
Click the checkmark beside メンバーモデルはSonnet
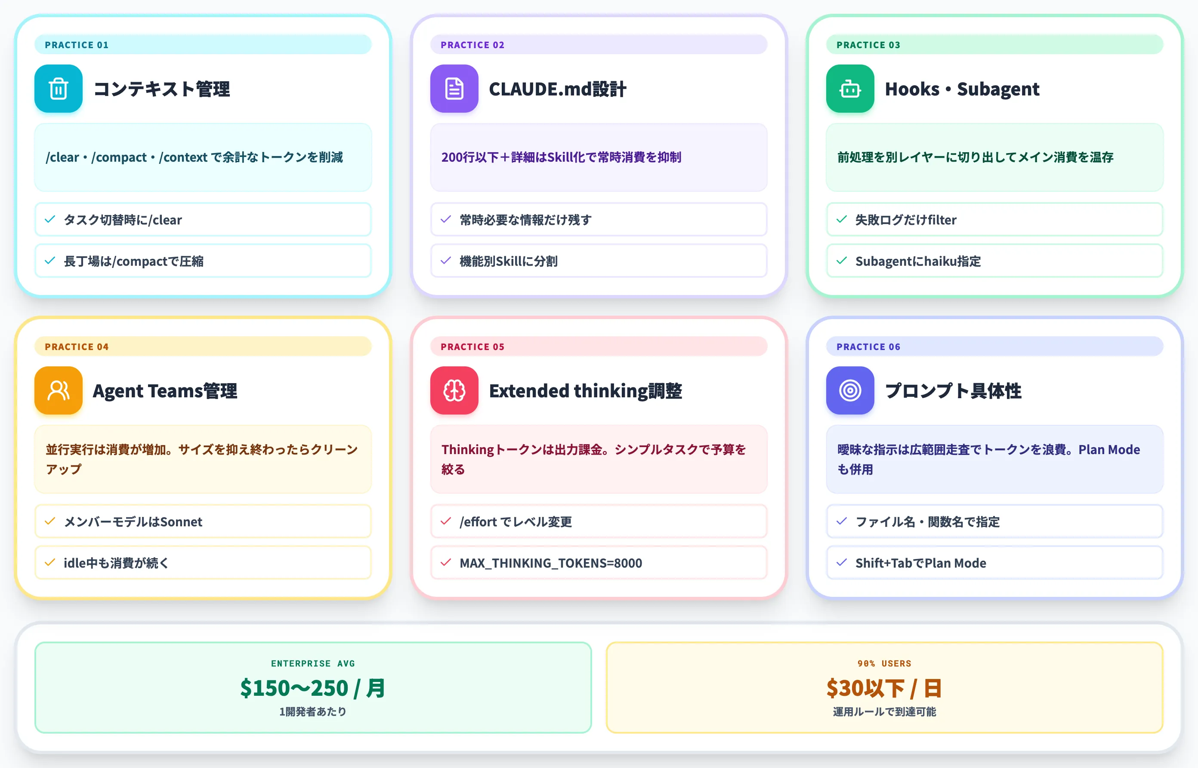(x=50, y=521)
